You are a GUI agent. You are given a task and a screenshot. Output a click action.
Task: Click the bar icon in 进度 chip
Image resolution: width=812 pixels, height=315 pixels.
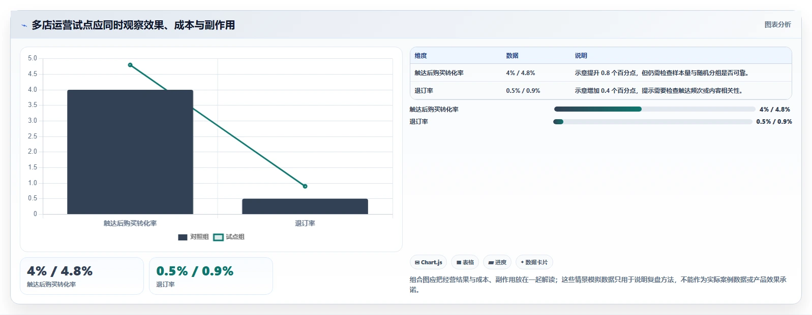[491, 263]
